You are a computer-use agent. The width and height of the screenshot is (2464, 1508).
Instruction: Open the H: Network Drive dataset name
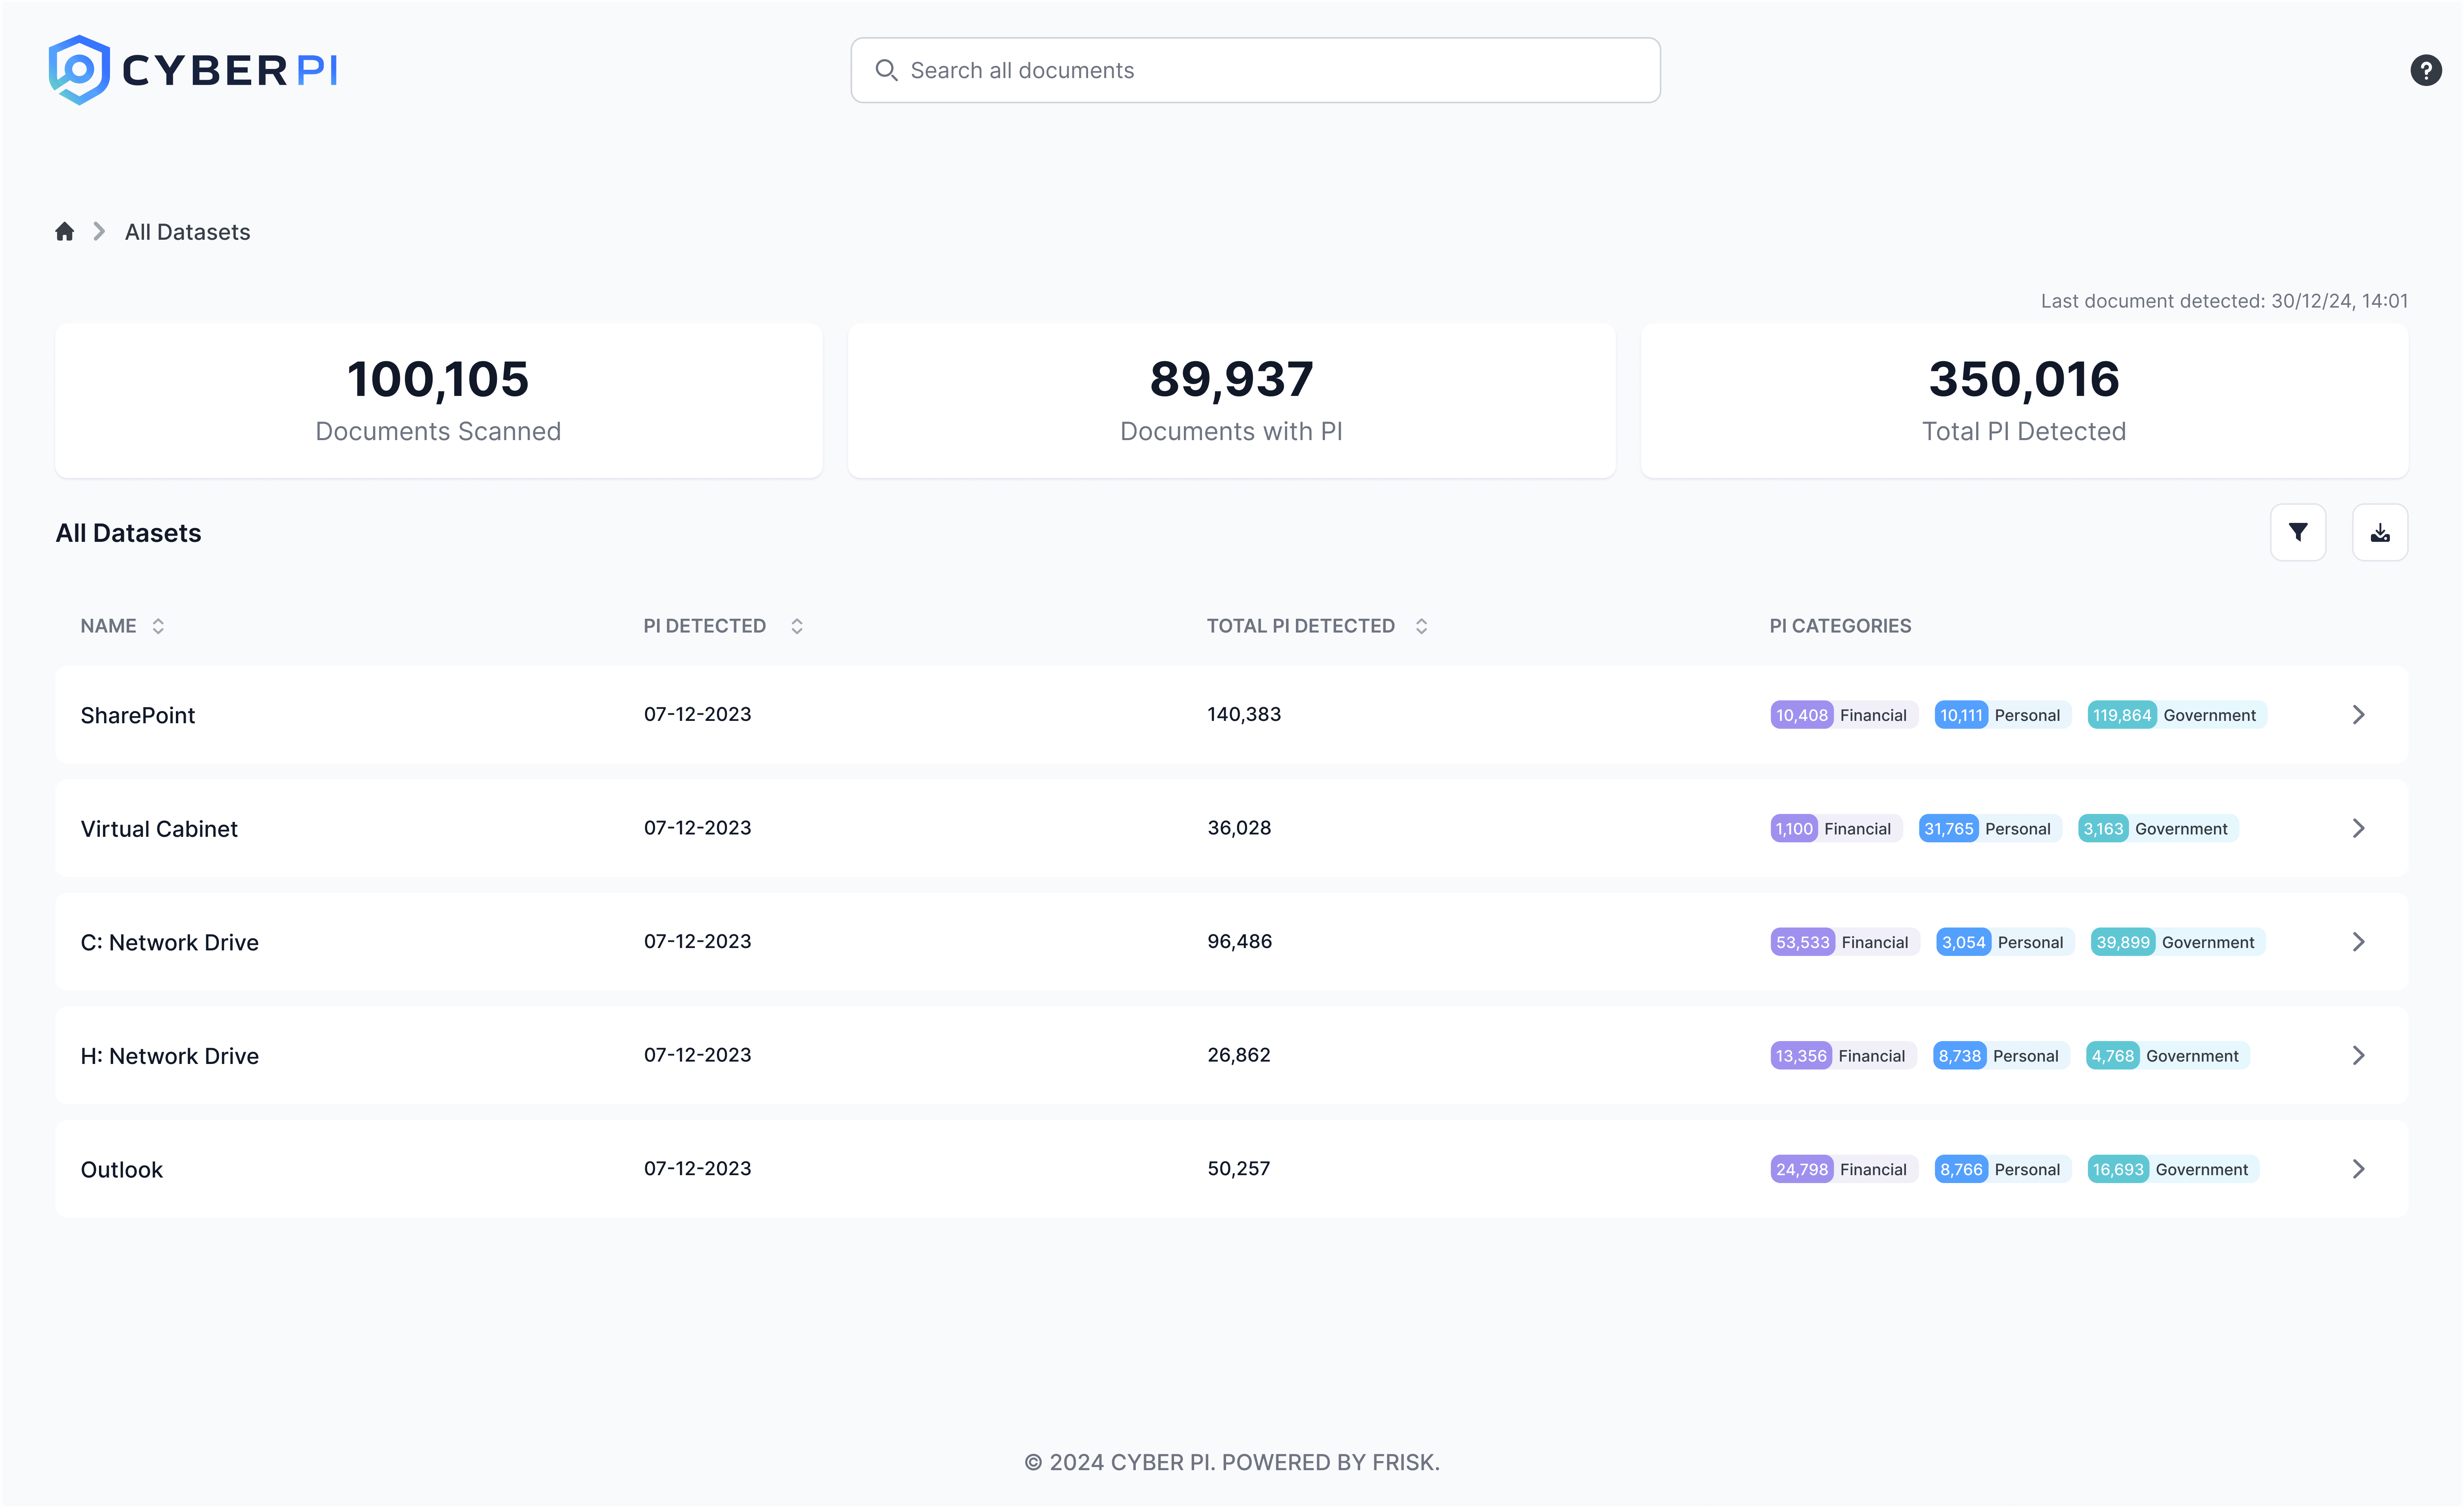pos(170,1056)
